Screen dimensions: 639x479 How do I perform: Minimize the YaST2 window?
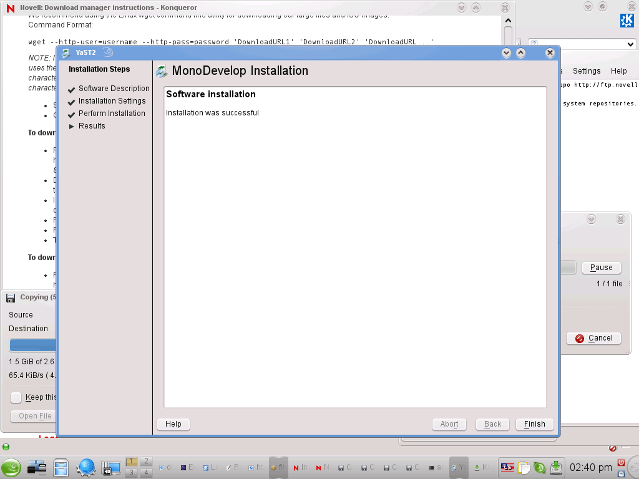click(x=506, y=53)
